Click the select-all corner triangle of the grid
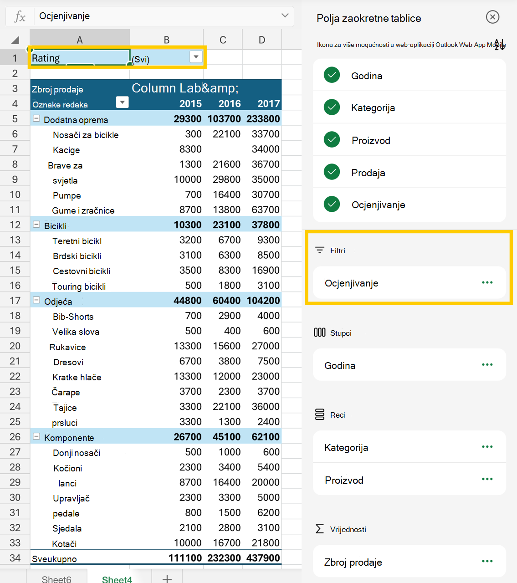This screenshot has width=517, height=583. coord(15,40)
